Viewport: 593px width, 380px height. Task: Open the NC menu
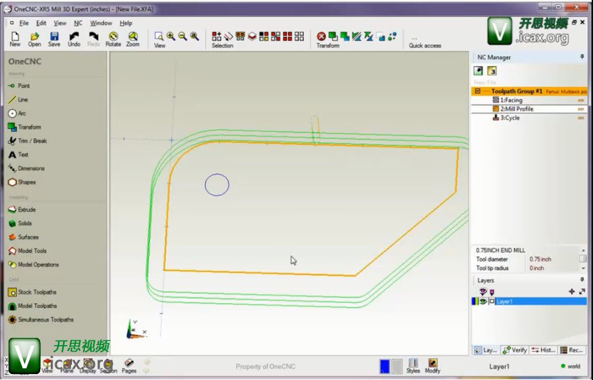click(x=78, y=23)
